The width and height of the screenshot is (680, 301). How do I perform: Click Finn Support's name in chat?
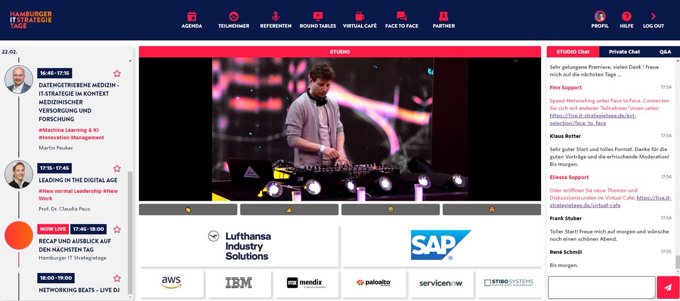[x=566, y=88]
